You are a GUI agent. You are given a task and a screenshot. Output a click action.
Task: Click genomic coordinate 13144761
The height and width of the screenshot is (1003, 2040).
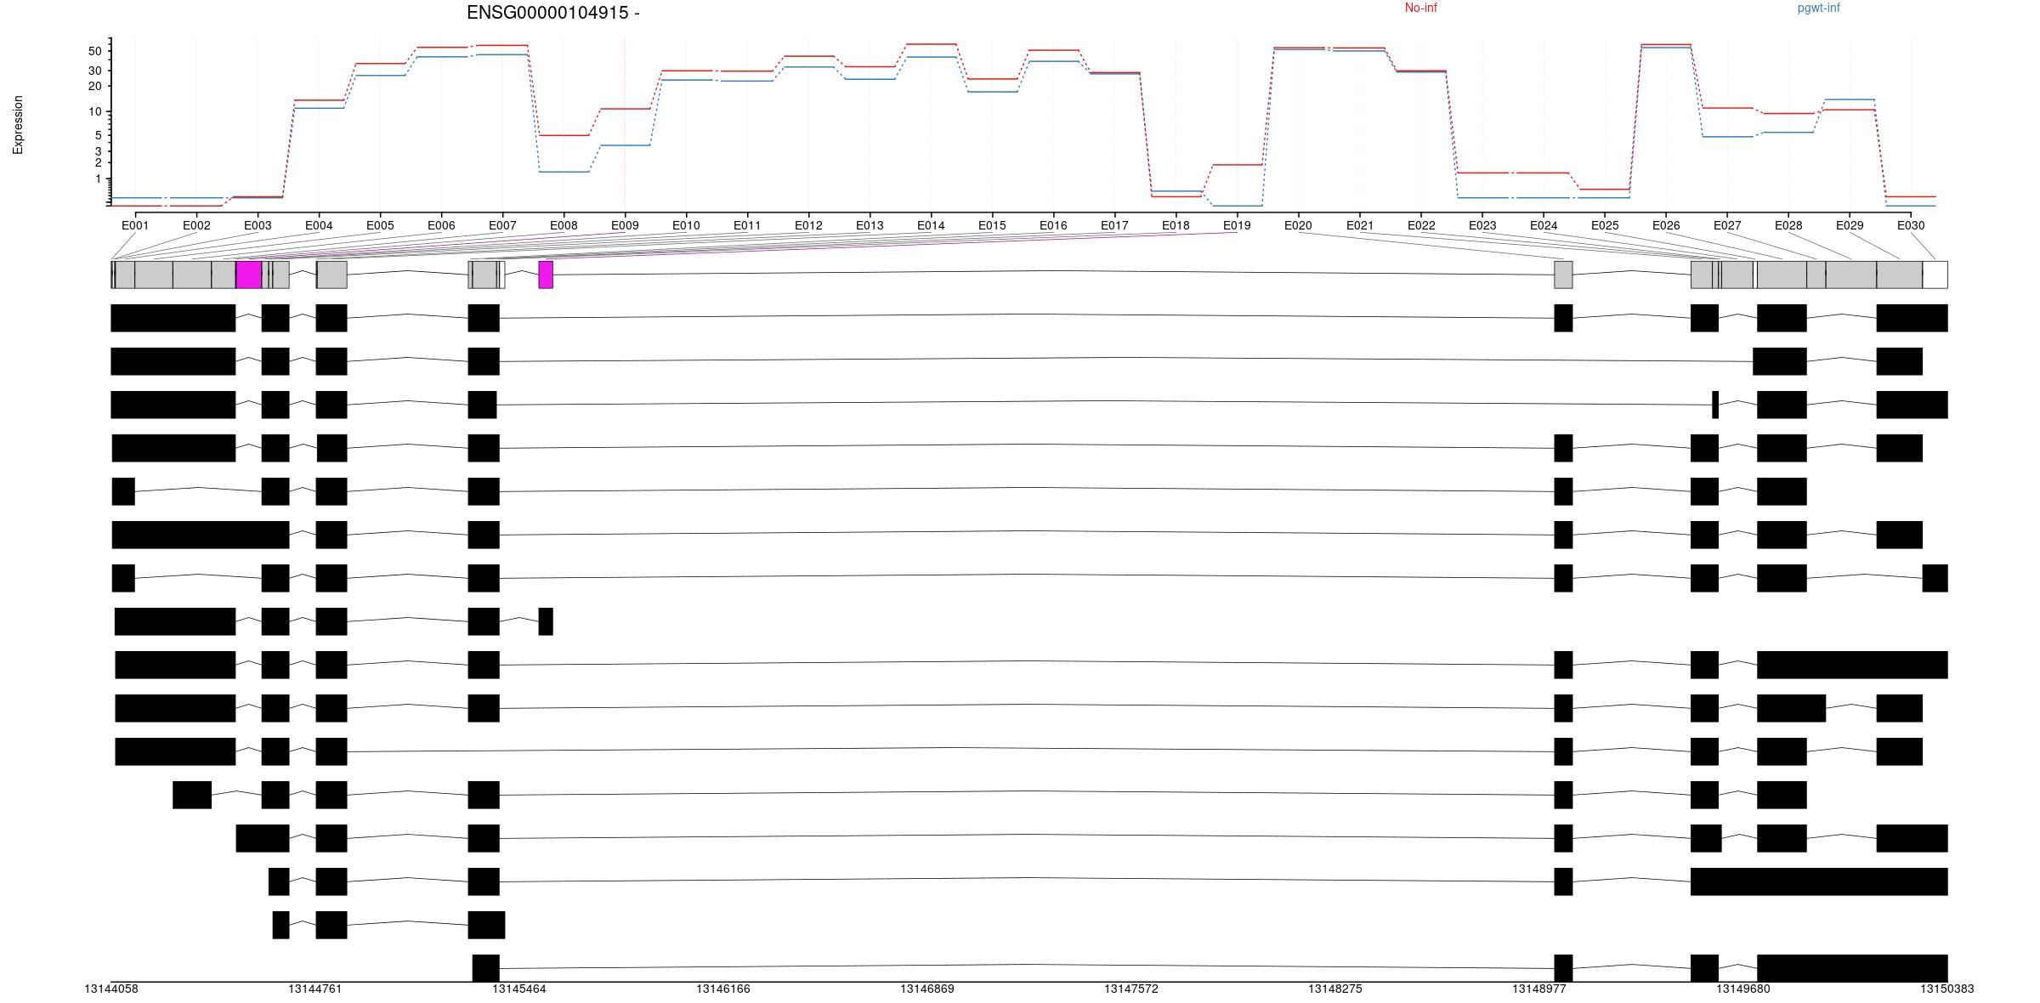[315, 989]
